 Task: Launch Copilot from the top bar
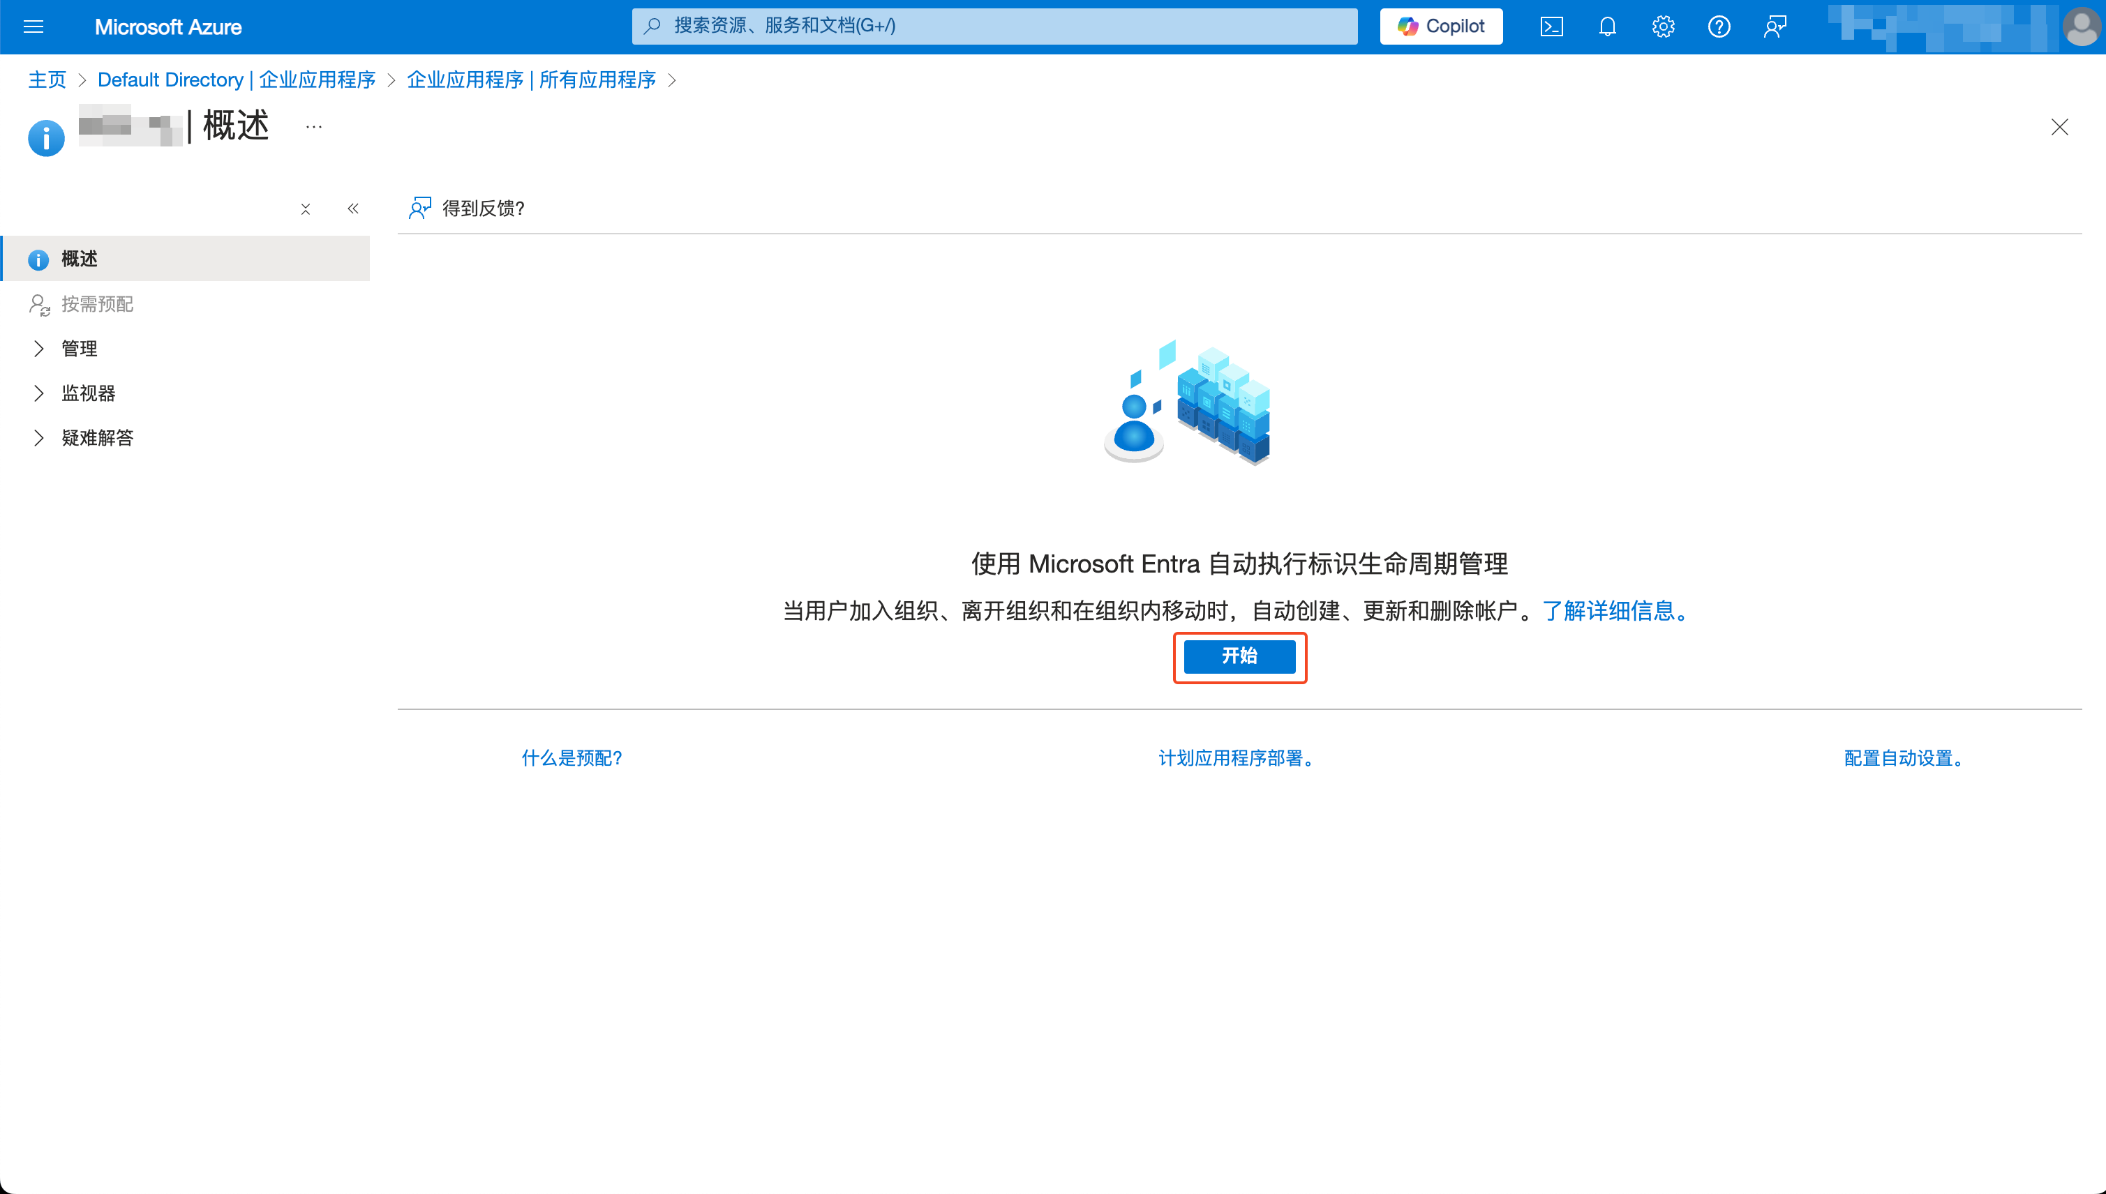click(x=1440, y=27)
